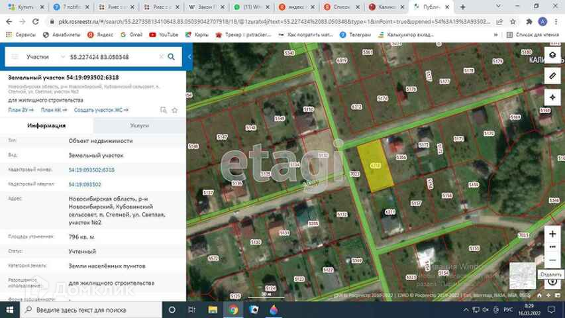Open the Карты bookmark
The height and width of the screenshot is (318, 565).
[197, 34]
